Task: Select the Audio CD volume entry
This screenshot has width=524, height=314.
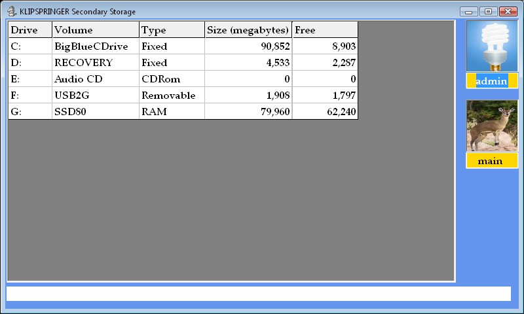Action: (95, 79)
